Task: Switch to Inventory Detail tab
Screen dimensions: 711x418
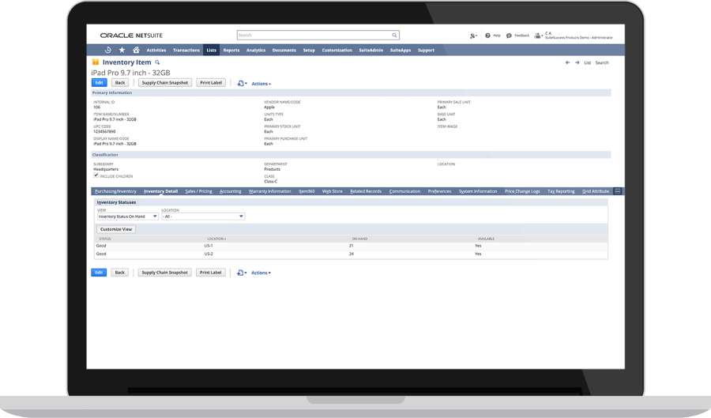Action: [x=160, y=191]
